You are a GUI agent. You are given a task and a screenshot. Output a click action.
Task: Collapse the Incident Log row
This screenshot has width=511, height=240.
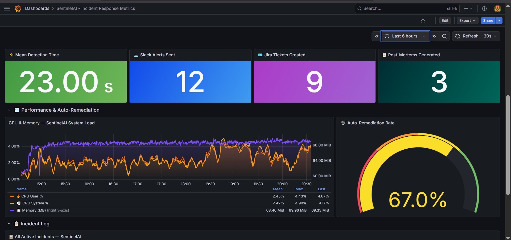click(x=9, y=224)
